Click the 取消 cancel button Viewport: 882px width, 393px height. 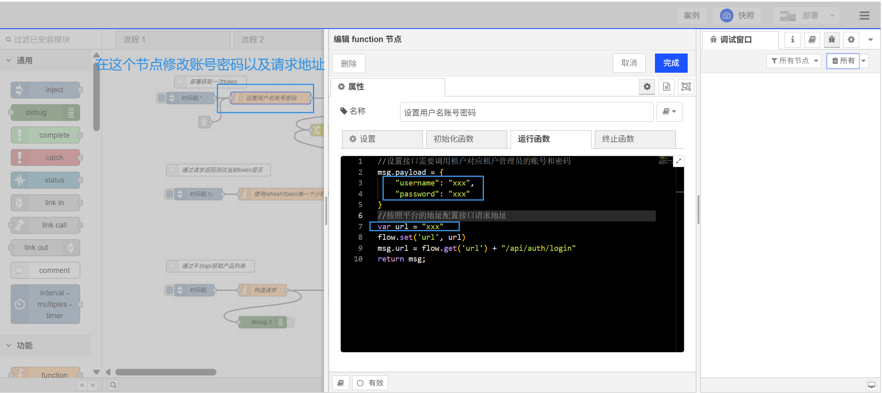(x=629, y=63)
